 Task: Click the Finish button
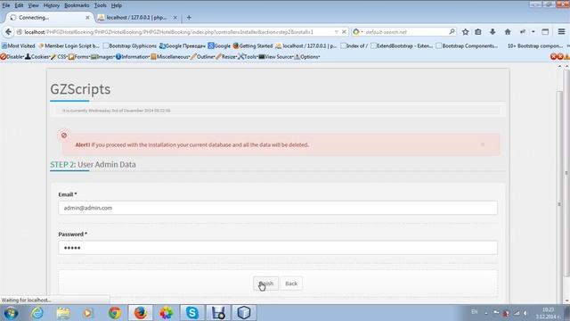point(265,284)
